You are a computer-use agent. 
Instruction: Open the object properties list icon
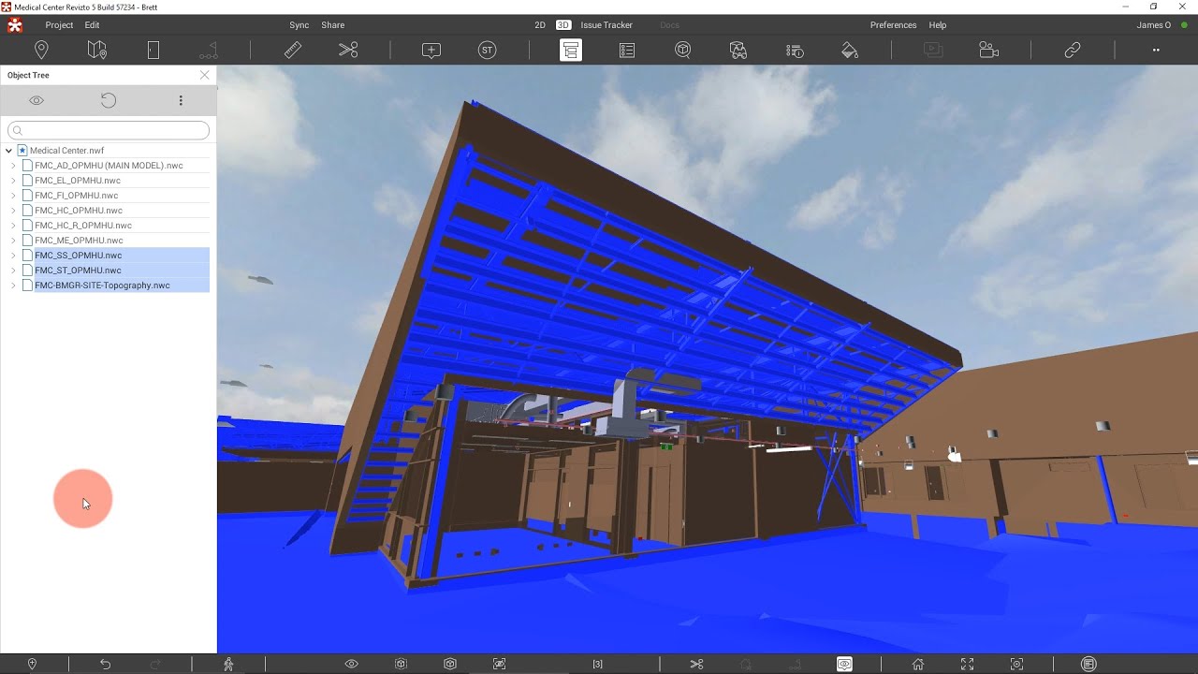pos(627,51)
